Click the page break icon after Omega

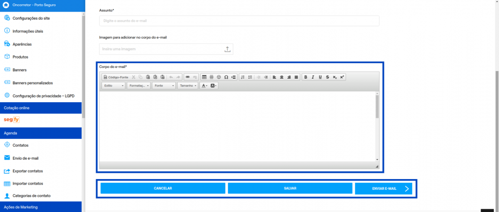[234, 77]
